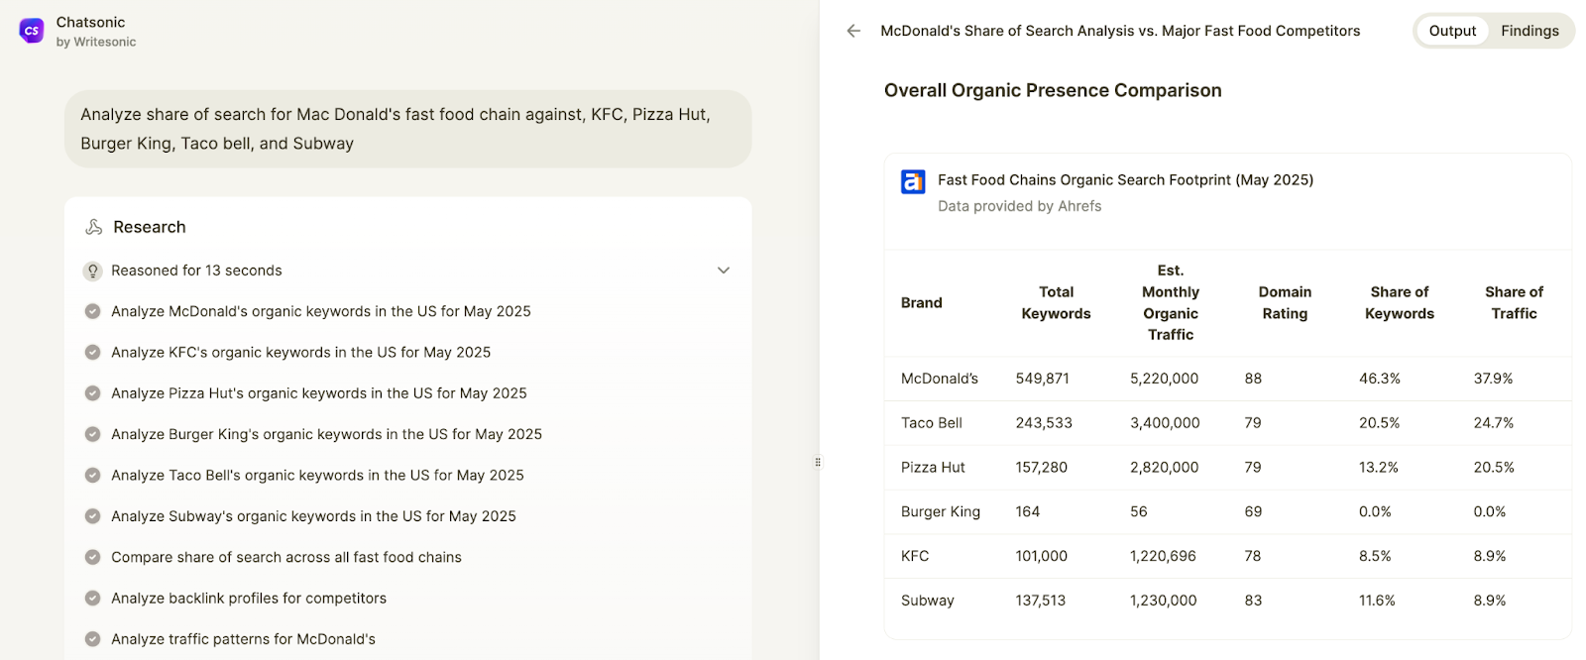Click the McDonald's Share of Search Analysis title
This screenshot has width=1586, height=660.
click(1120, 31)
